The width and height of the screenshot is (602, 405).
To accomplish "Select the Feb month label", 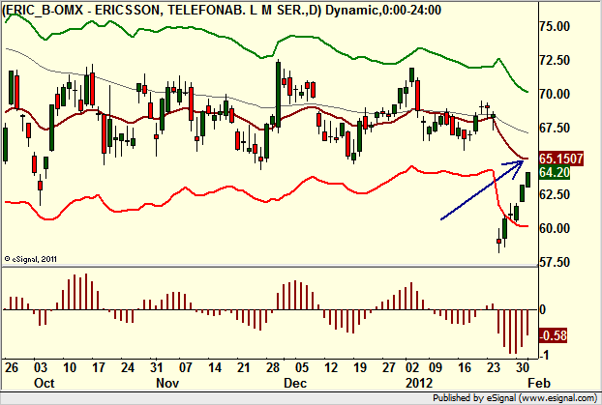I will 539,383.
